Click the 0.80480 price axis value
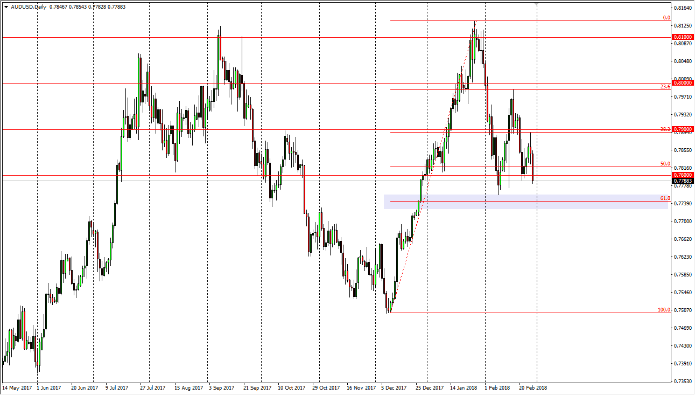 tap(683, 61)
